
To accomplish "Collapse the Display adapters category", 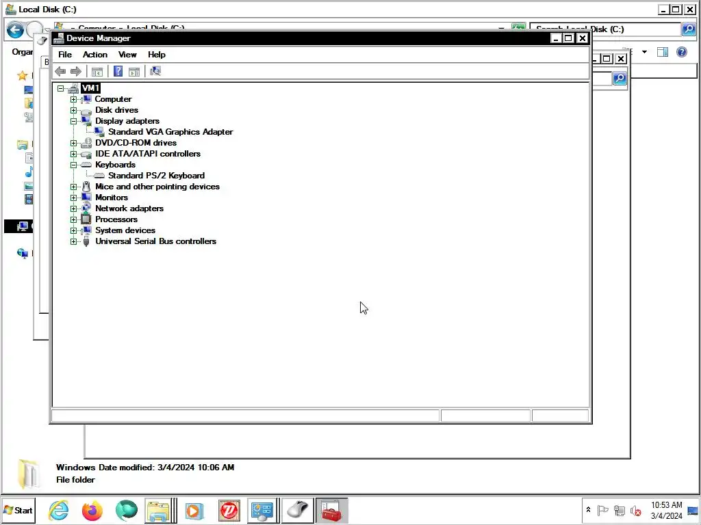I will [73, 121].
